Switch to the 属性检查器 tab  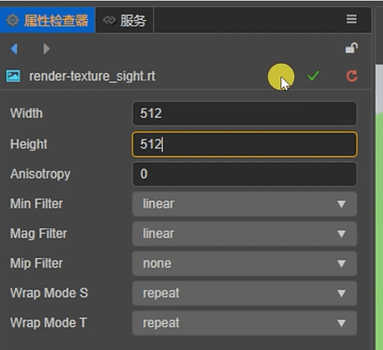point(48,20)
